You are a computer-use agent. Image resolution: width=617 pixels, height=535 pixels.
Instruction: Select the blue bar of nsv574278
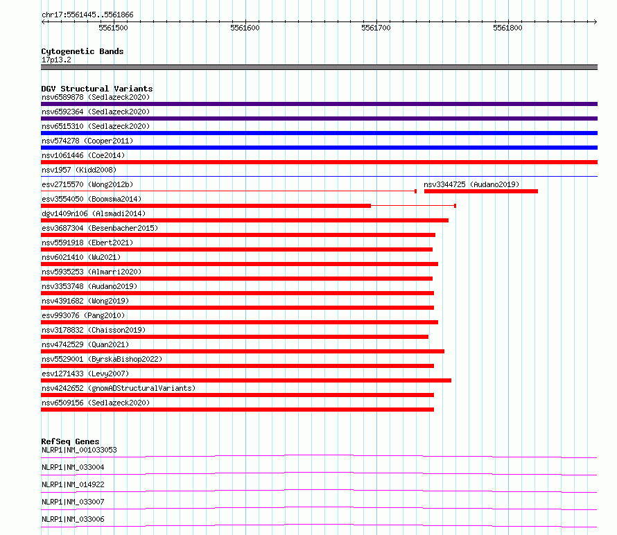319,148
